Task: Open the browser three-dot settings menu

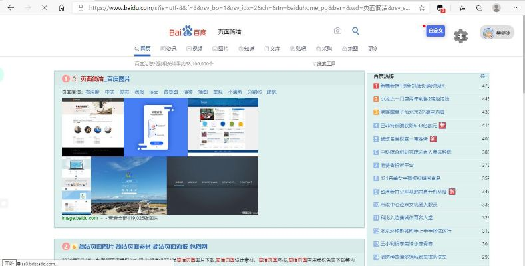Action: point(514,8)
